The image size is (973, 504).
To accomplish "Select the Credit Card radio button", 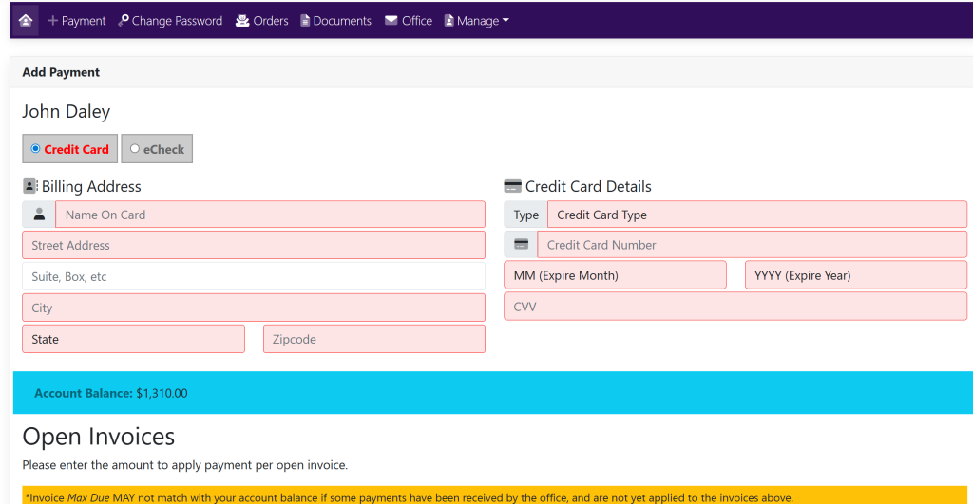I will 36,149.
